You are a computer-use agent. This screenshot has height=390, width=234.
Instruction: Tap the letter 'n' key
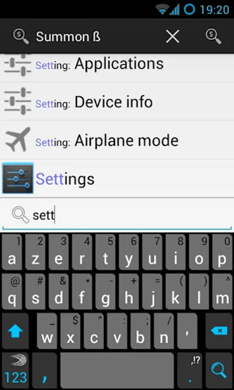tap(164, 331)
